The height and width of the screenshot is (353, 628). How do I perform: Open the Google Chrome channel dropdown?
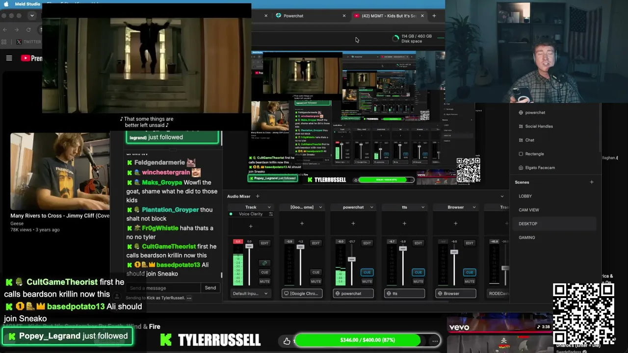pos(320,207)
